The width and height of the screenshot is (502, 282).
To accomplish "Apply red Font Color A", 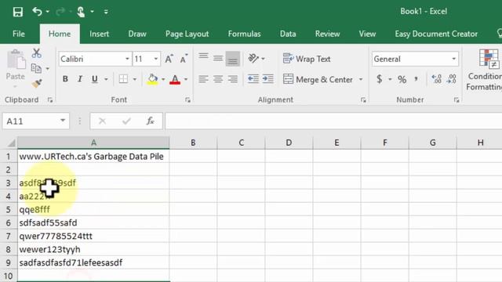I will pos(175,79).
